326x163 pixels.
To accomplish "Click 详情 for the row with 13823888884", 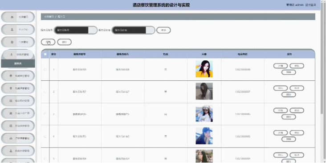I will tap(281, 155).
